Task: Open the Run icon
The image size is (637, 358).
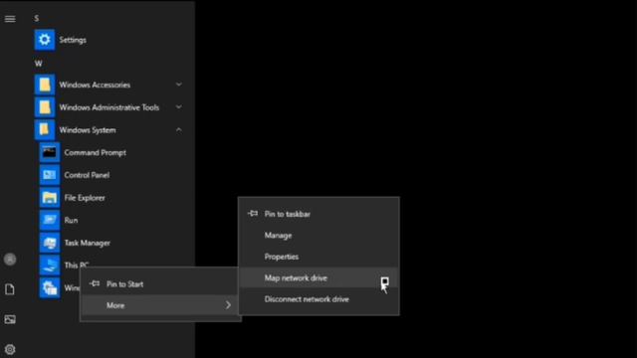Action: (50, 220)
